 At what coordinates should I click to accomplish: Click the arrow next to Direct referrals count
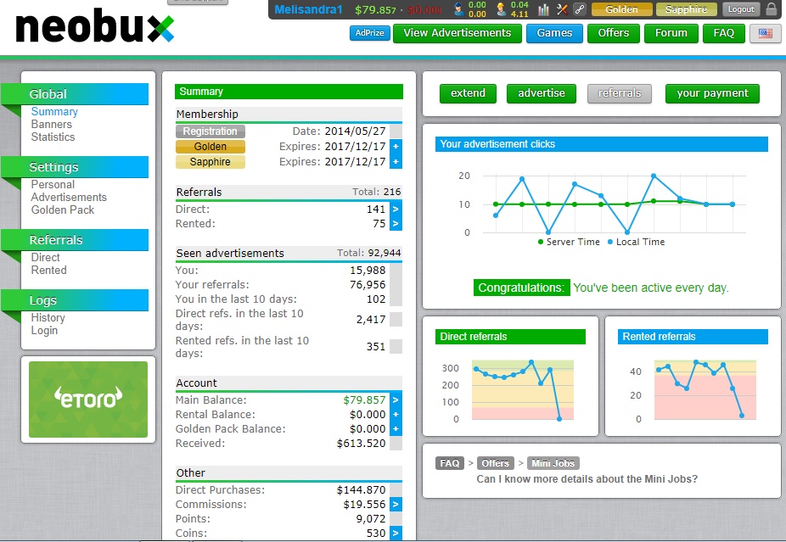pyautogui.click(x=396, y=209)
